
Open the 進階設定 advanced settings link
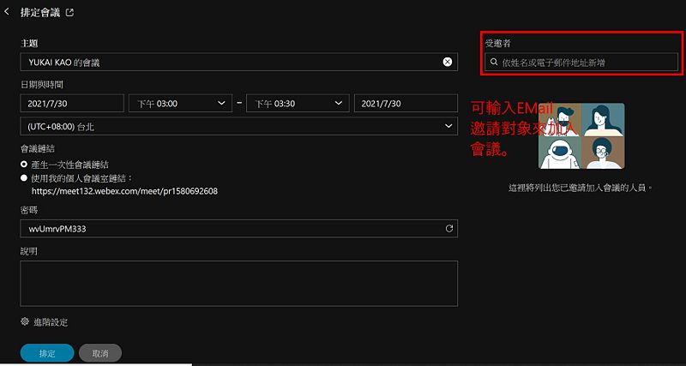click(51, 322)
